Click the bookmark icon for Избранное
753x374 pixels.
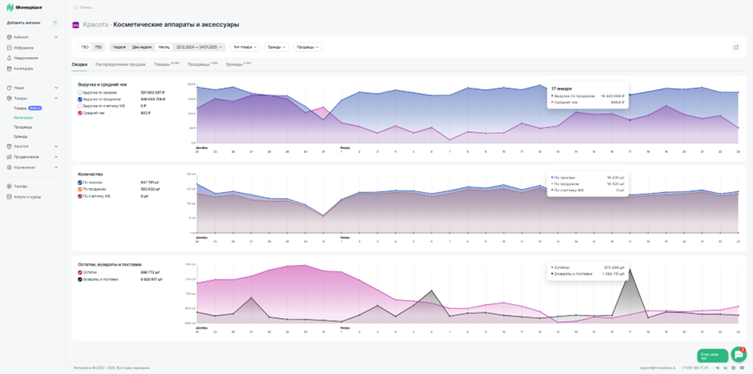(x=9, y=48)
